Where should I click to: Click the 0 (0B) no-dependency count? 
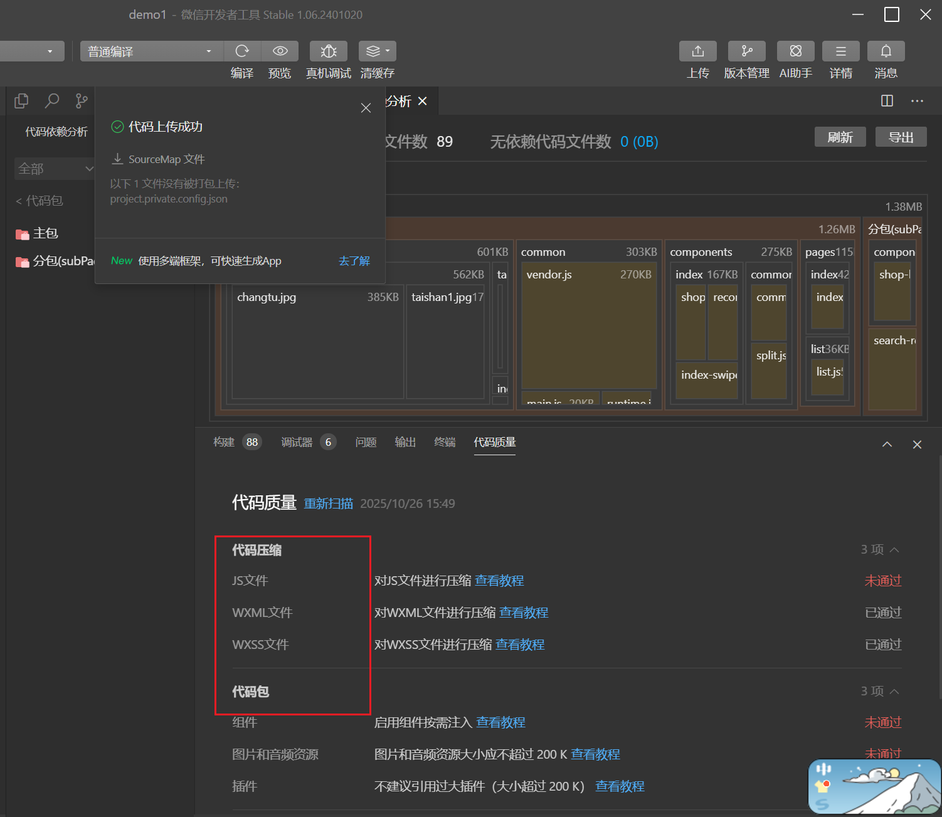639,142
